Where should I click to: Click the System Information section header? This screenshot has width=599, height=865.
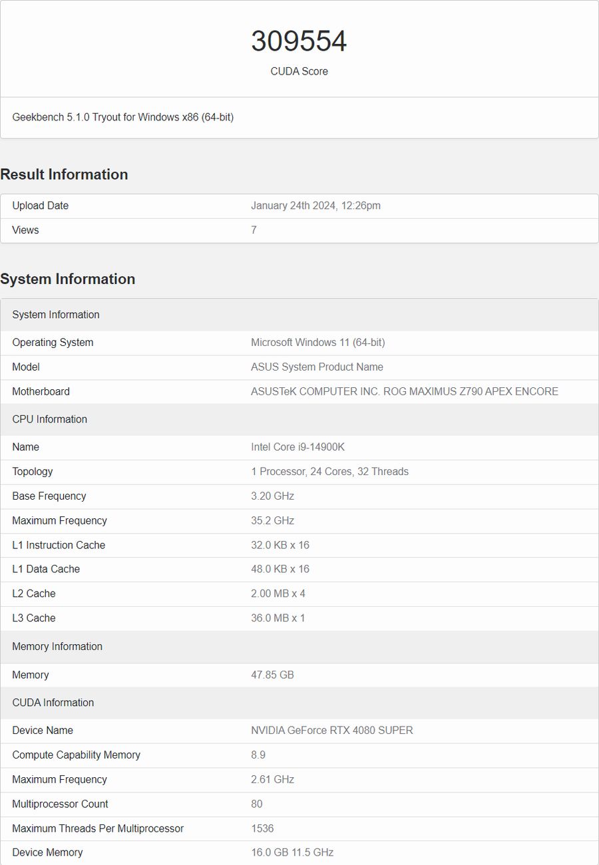[67, 279]
